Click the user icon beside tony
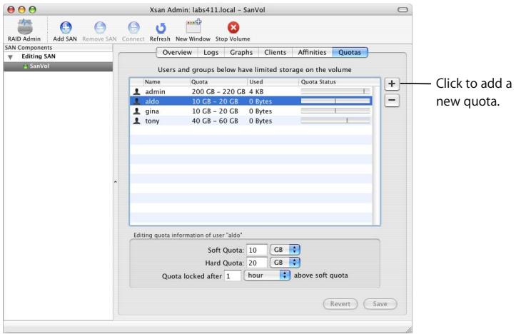The image size is (516, 334). point(136,121)
